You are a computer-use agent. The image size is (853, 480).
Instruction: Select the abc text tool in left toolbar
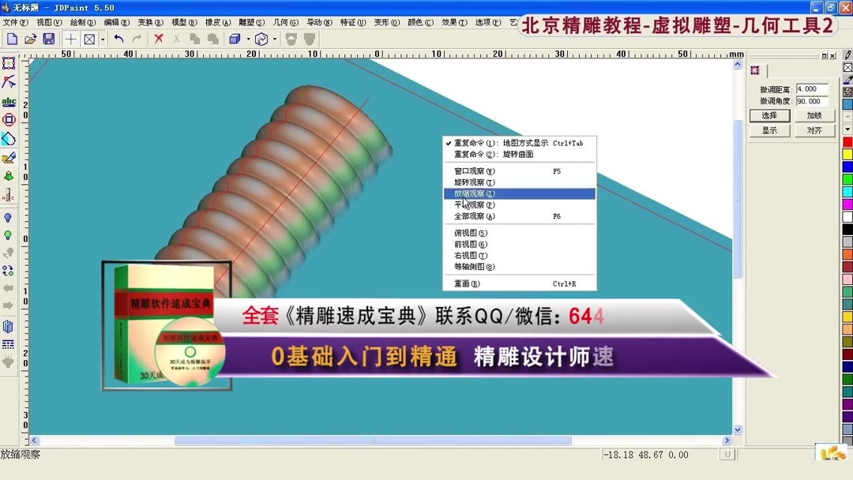pos(9,101)
